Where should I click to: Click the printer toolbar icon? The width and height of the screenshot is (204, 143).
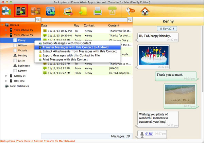[x=98, y=11]
